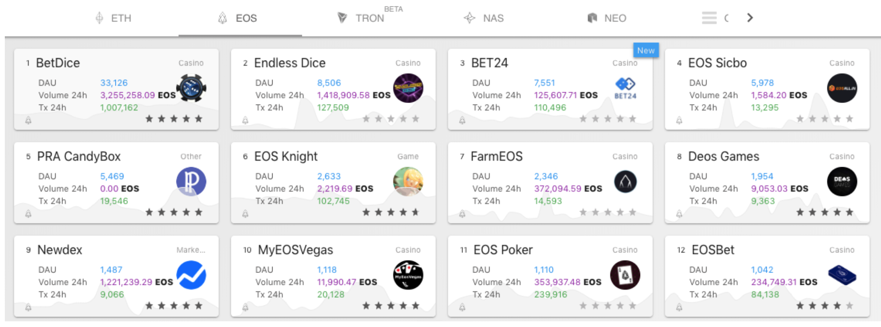
Task: Click the FarmEOS dark circle logo
Action: (625, 182)
